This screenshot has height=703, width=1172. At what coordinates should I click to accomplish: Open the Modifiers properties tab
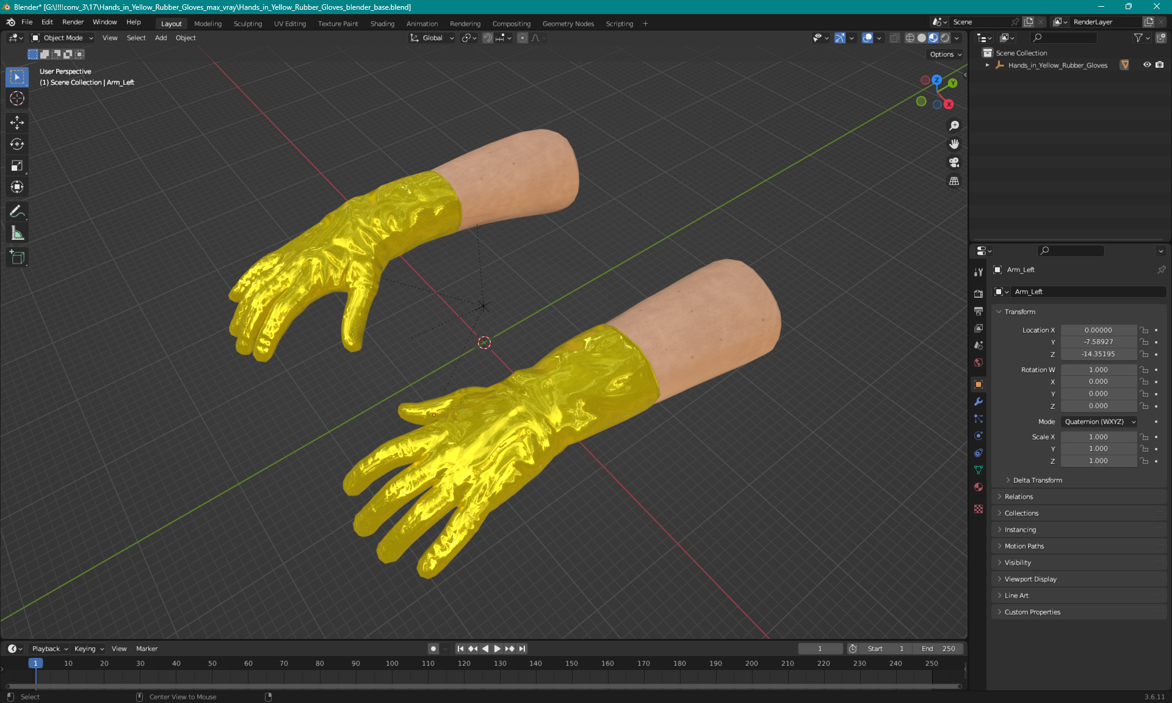[978, 402]
